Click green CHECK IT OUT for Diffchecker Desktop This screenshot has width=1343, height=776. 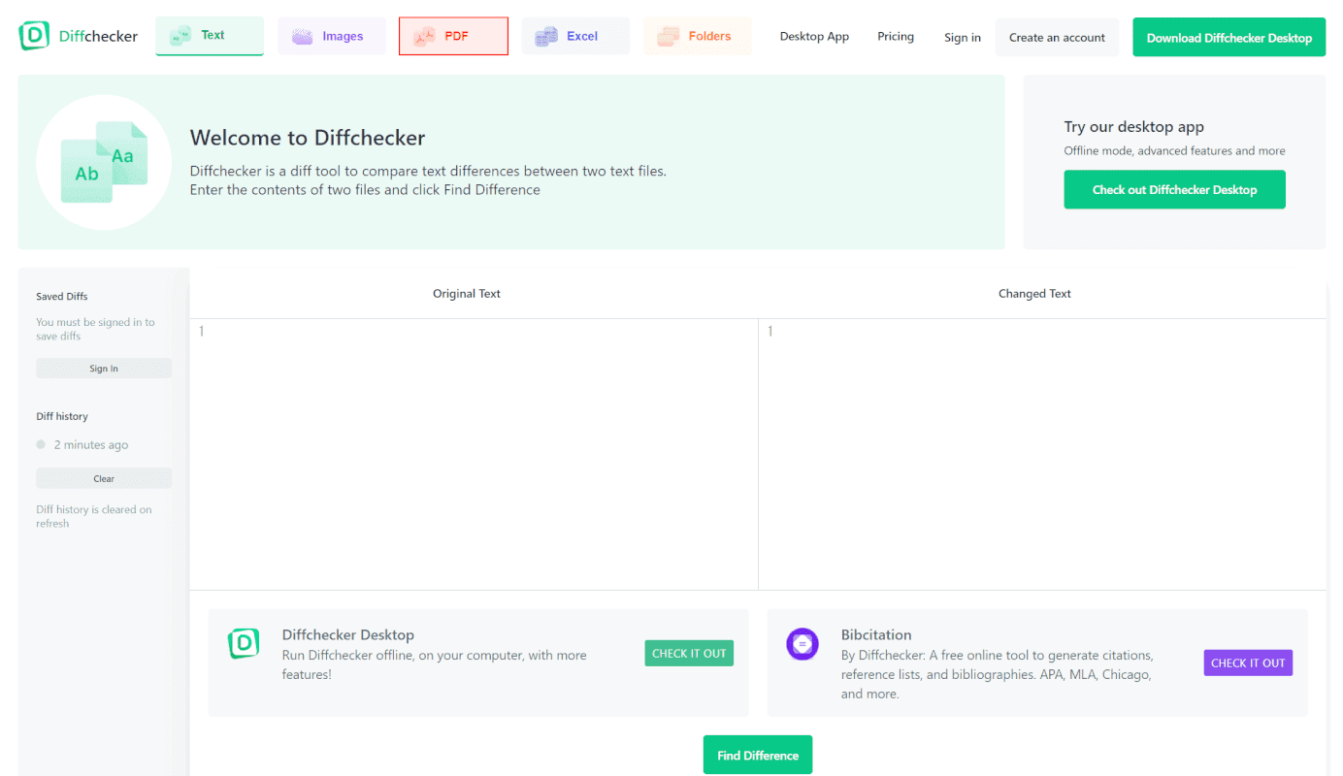point(689,654)
